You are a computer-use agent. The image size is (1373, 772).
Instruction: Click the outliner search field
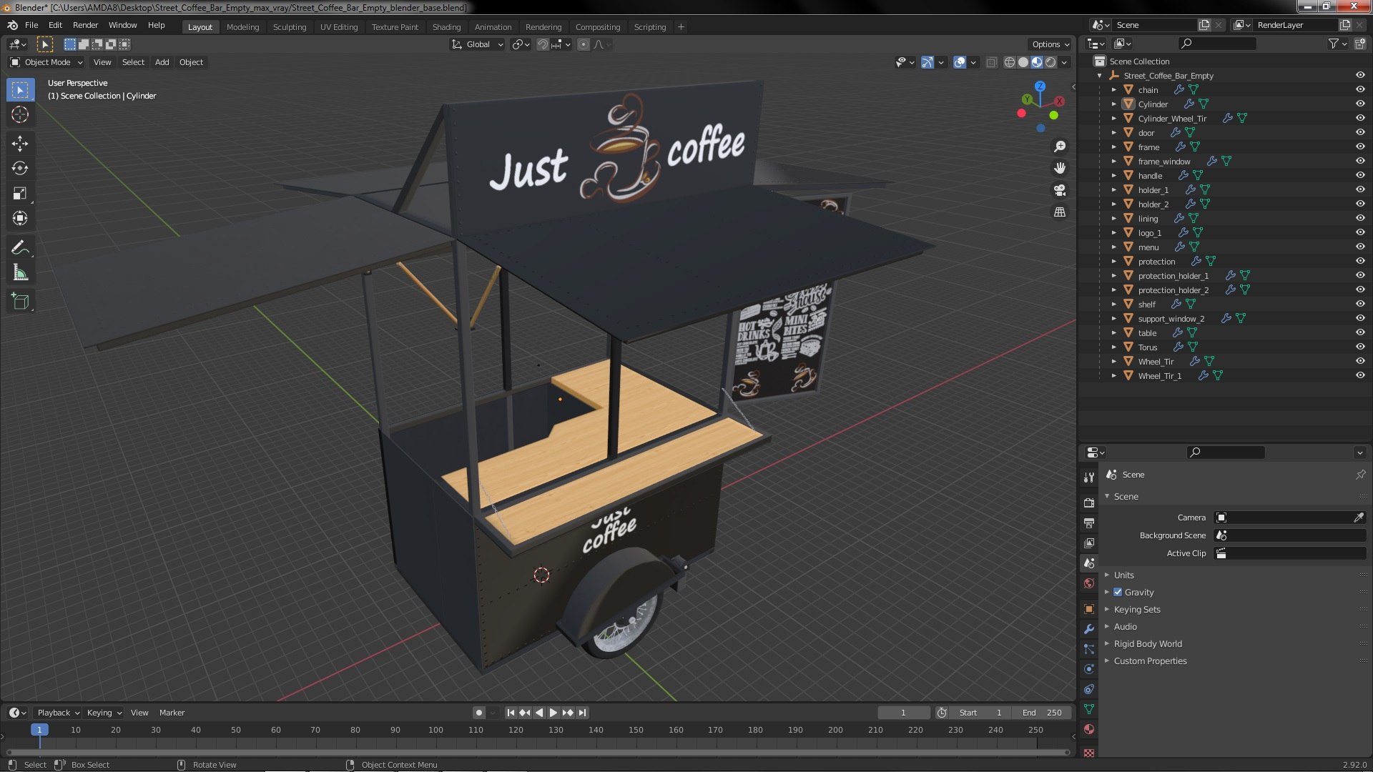(1217, 44)
